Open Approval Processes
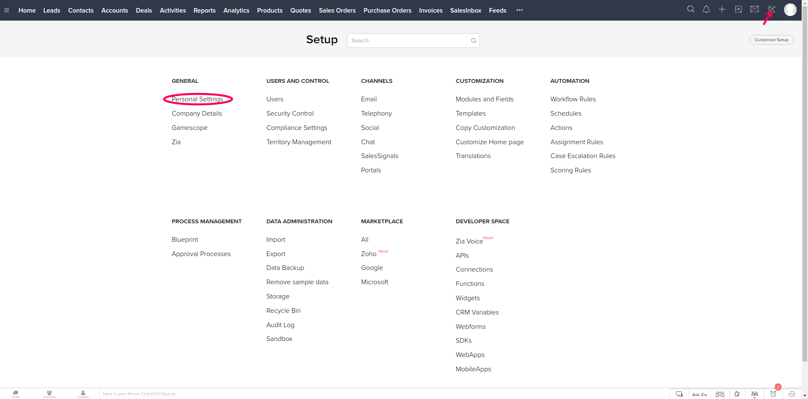Screen dimensions: 808x399 201,254
